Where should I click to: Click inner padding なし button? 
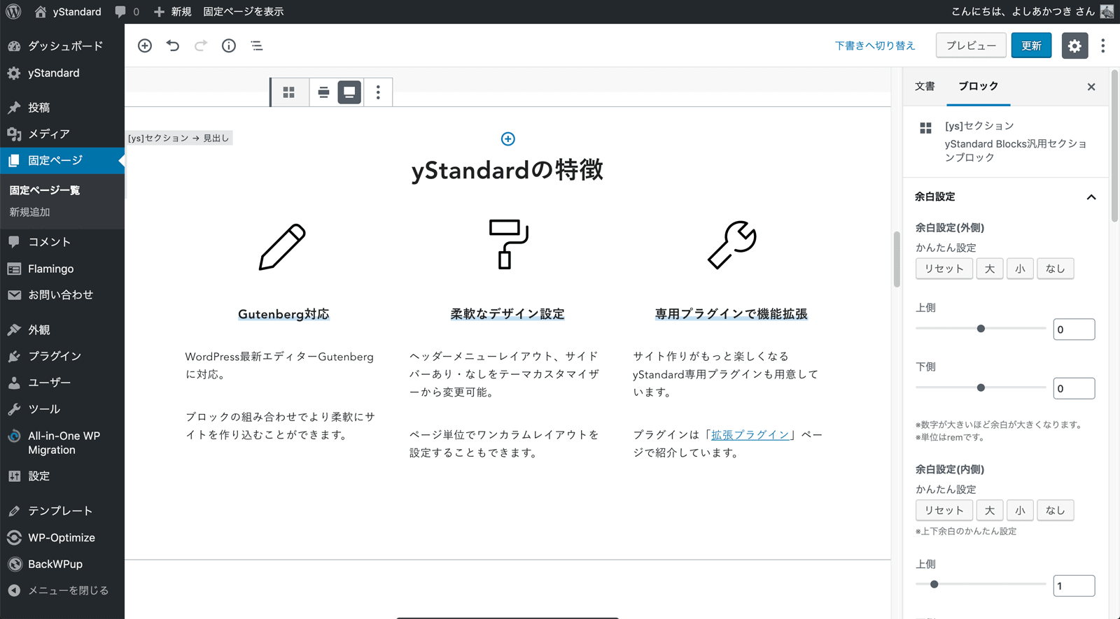1055,511
